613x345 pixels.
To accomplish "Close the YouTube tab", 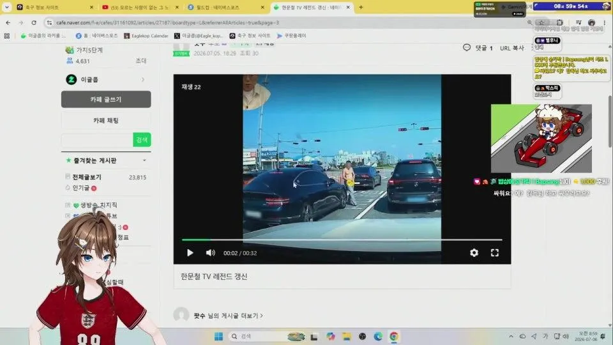I will 177,8.
